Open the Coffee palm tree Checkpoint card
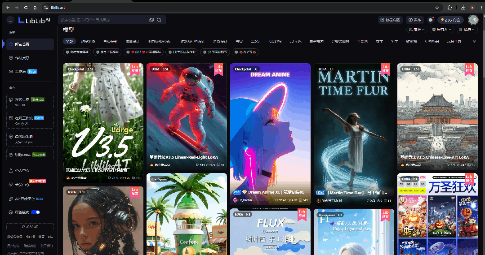Viewport: 485px width, 255px height. click(x=187, y=214)
